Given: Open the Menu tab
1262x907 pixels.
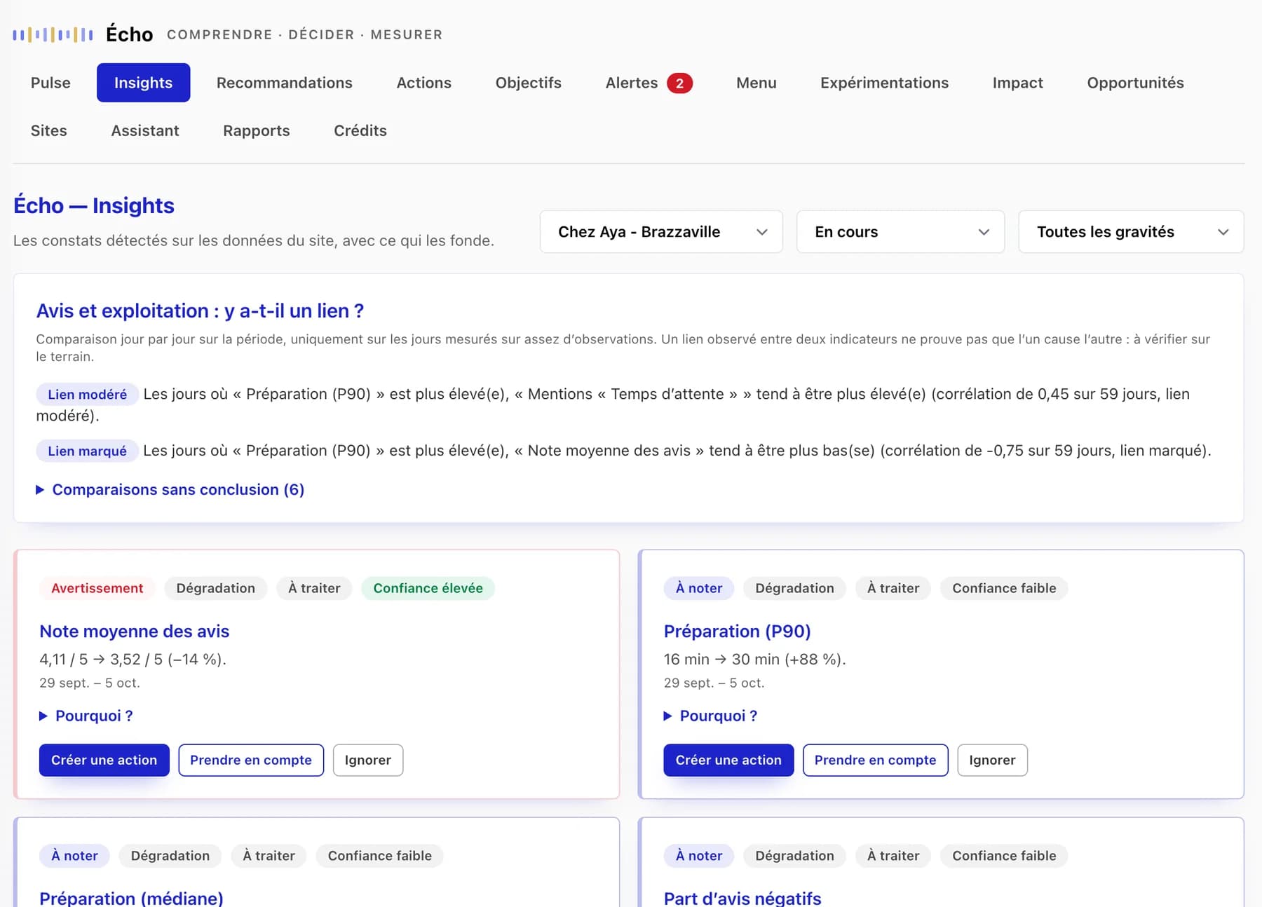Looking at the screenshot, I should [756, 83].
